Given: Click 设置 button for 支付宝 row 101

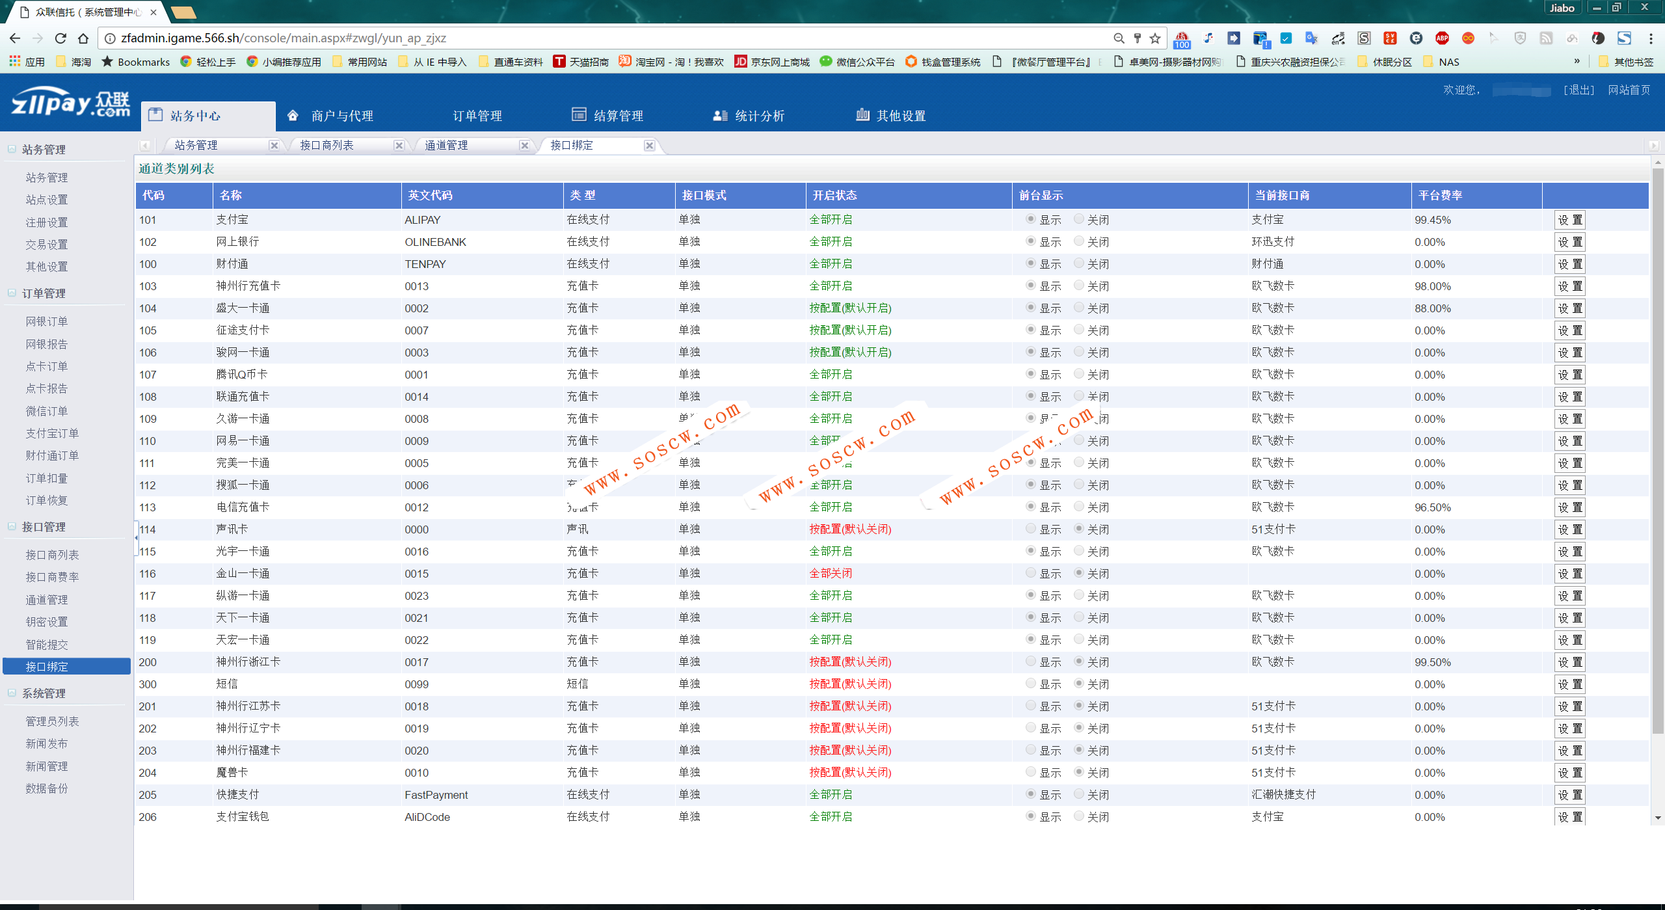Looking at the screenshot, I should pos(1569,220).
